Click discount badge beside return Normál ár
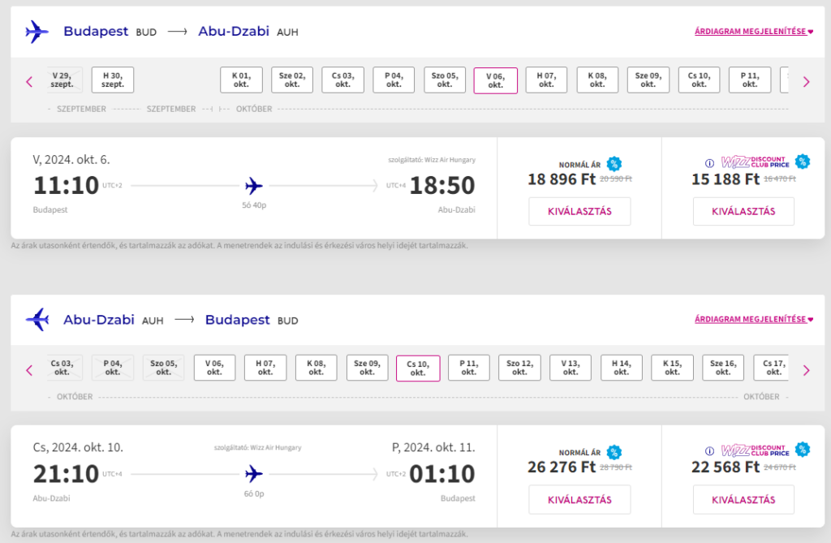Image resolution: width=831 pixels, height=543 pixels. pos(614,452)
